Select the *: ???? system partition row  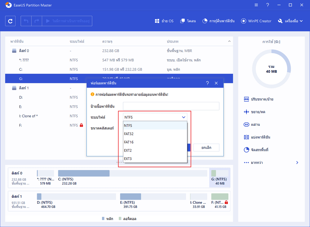click(x=119, y=60)
